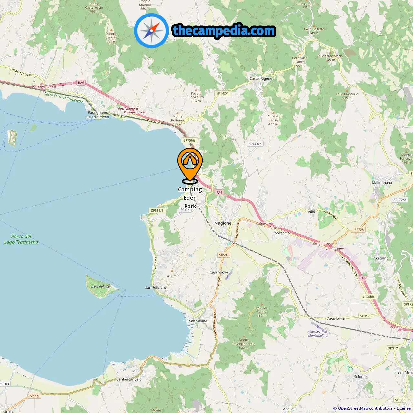
Task: Click the SR599 road shield near Casenuove
Action: point(224,255)
